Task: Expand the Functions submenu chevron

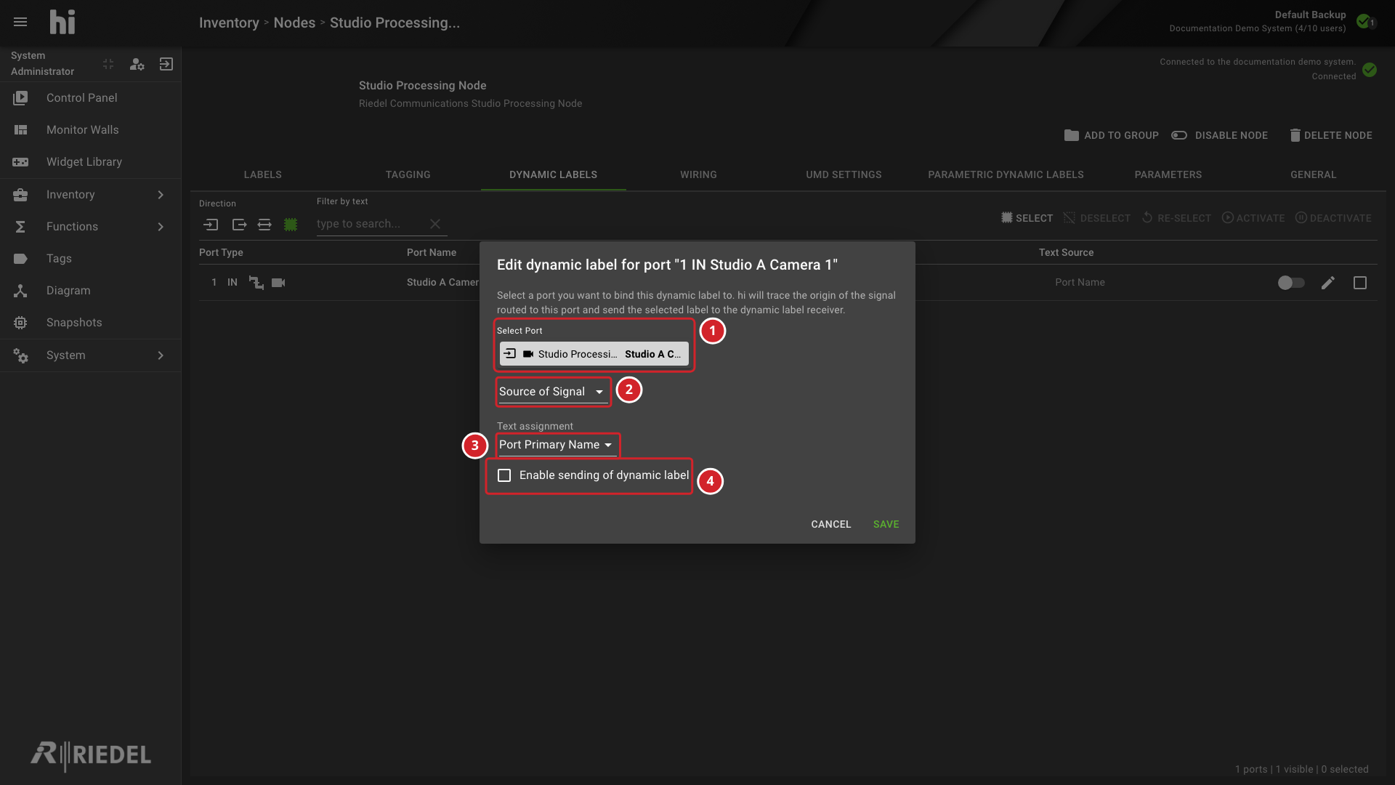Action: tap(161, 226)
